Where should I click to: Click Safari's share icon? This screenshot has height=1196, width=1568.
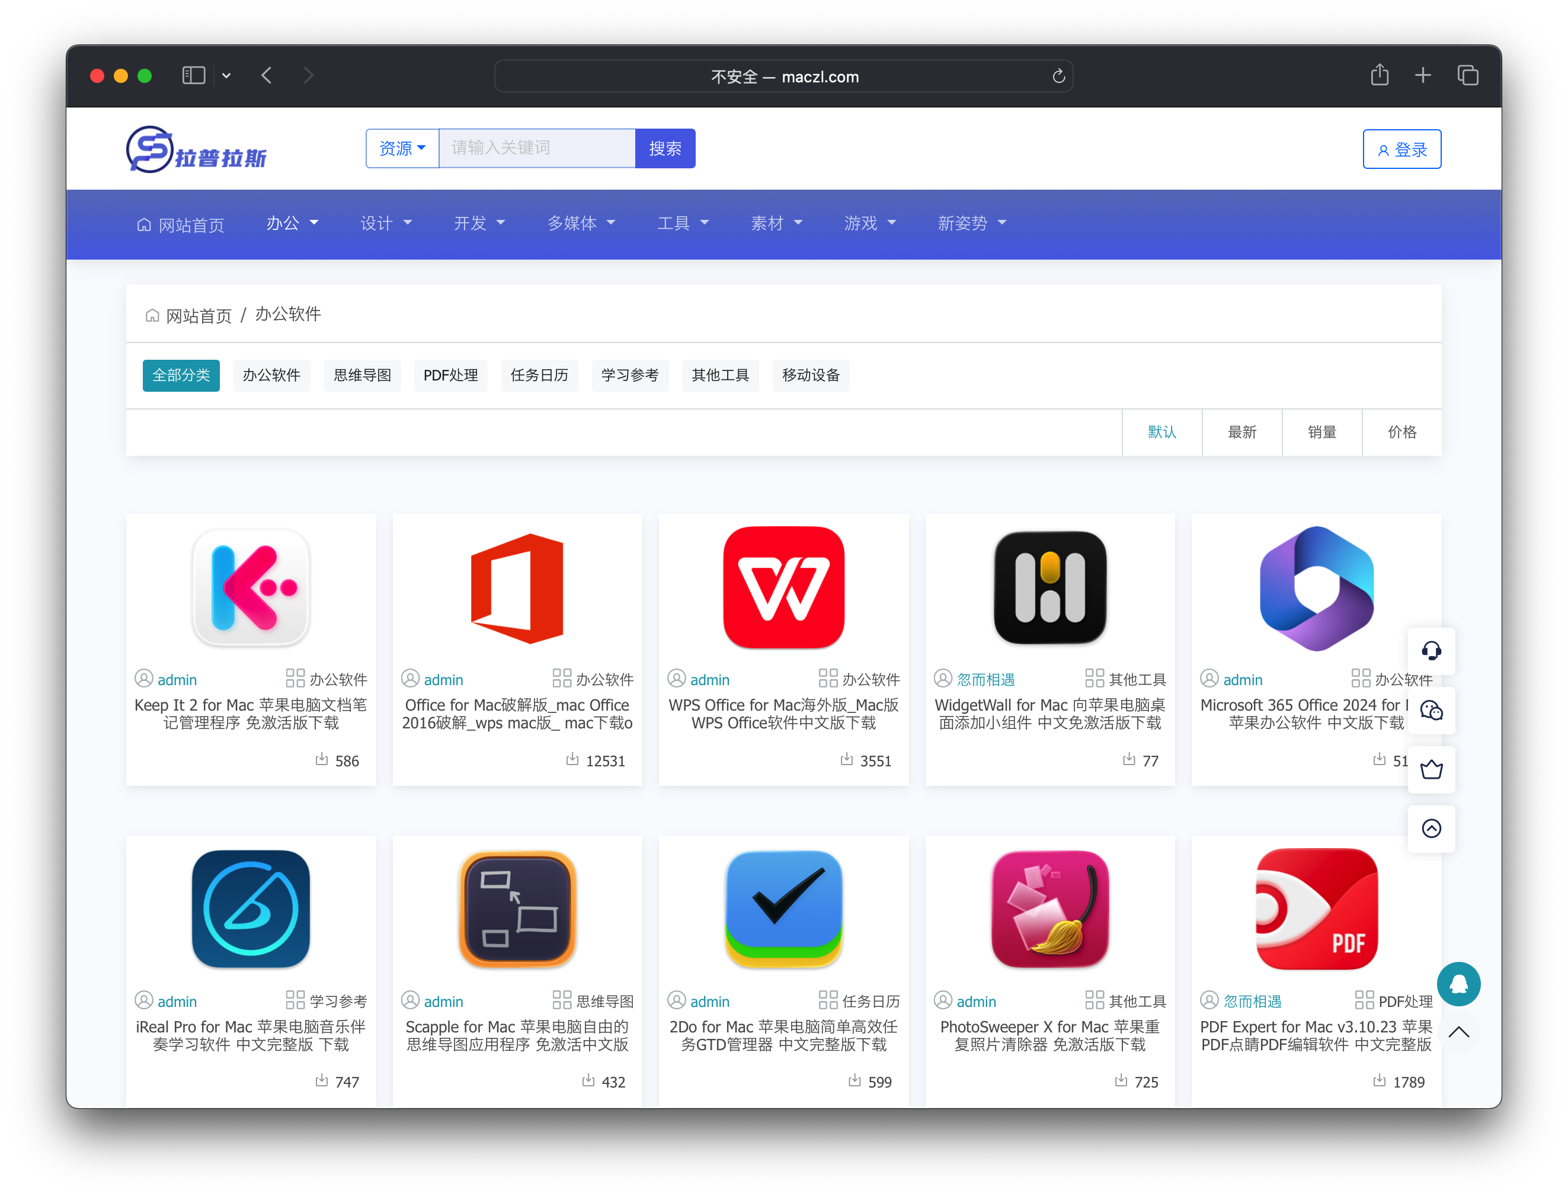click(x=1380, y=75)
